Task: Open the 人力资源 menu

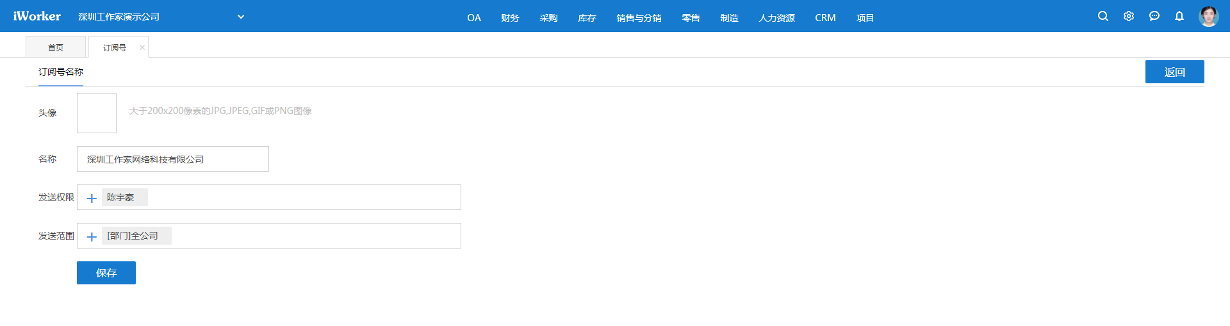Action: (x=776, y=18)
